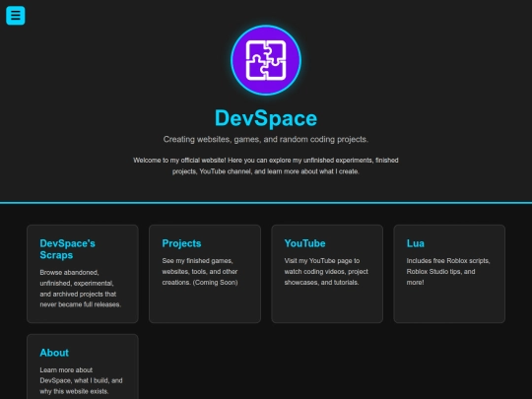Click the DevSpace main heading
The image size is (532, 399).
click(x=266, y=118)
